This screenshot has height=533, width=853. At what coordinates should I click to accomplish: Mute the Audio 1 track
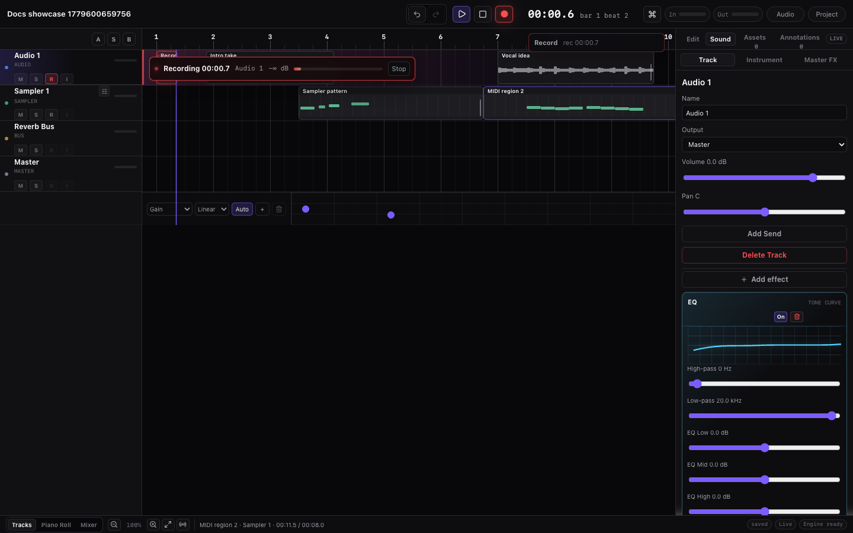[x=21, y=79]
